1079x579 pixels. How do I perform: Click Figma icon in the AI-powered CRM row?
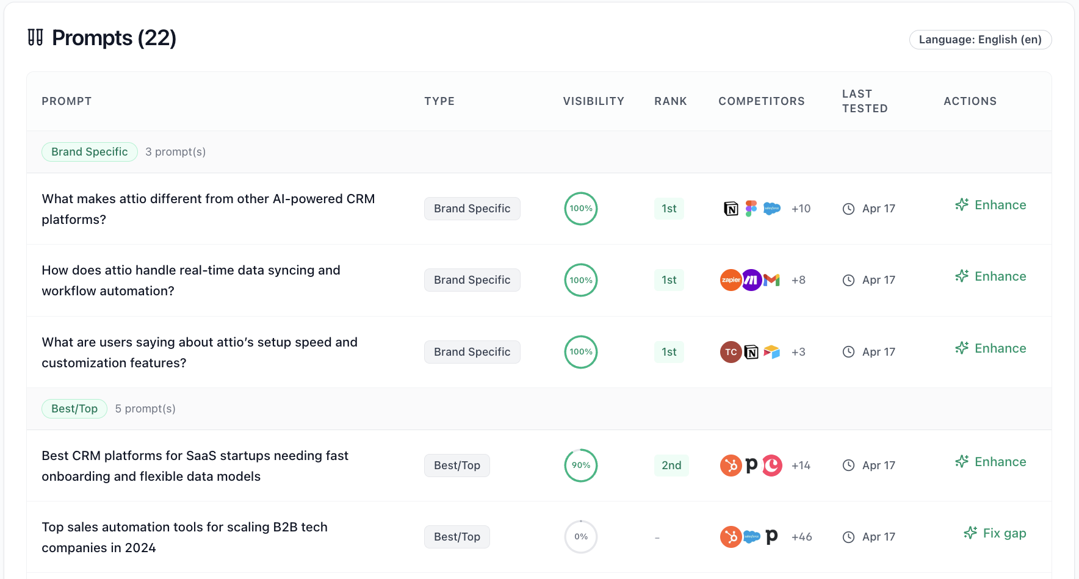pos(751,209)
